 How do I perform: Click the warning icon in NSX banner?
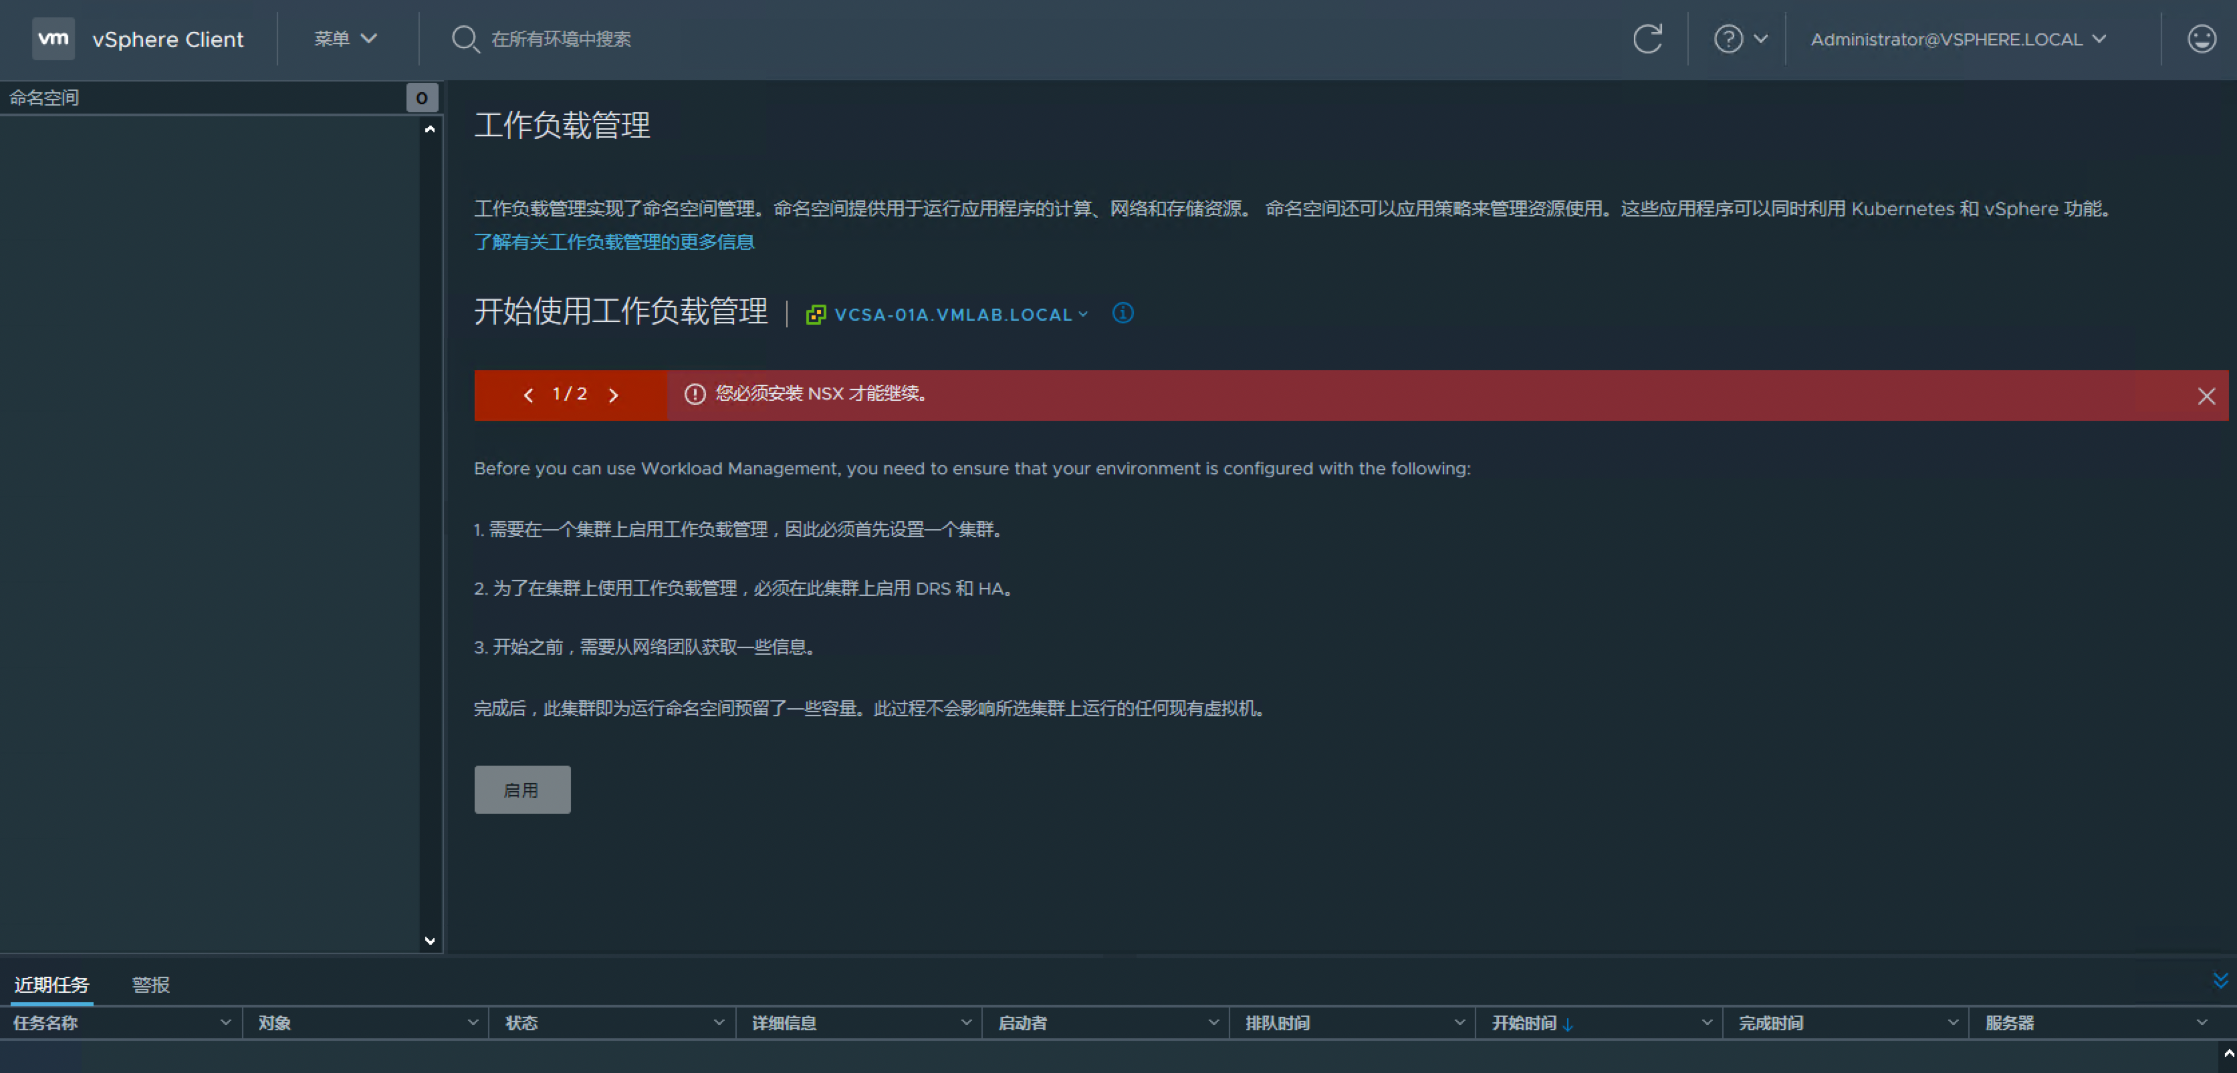coord(694,394)
